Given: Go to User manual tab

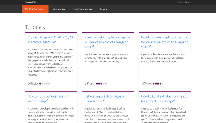Looking at the screenshot, I should coord(59,9).
